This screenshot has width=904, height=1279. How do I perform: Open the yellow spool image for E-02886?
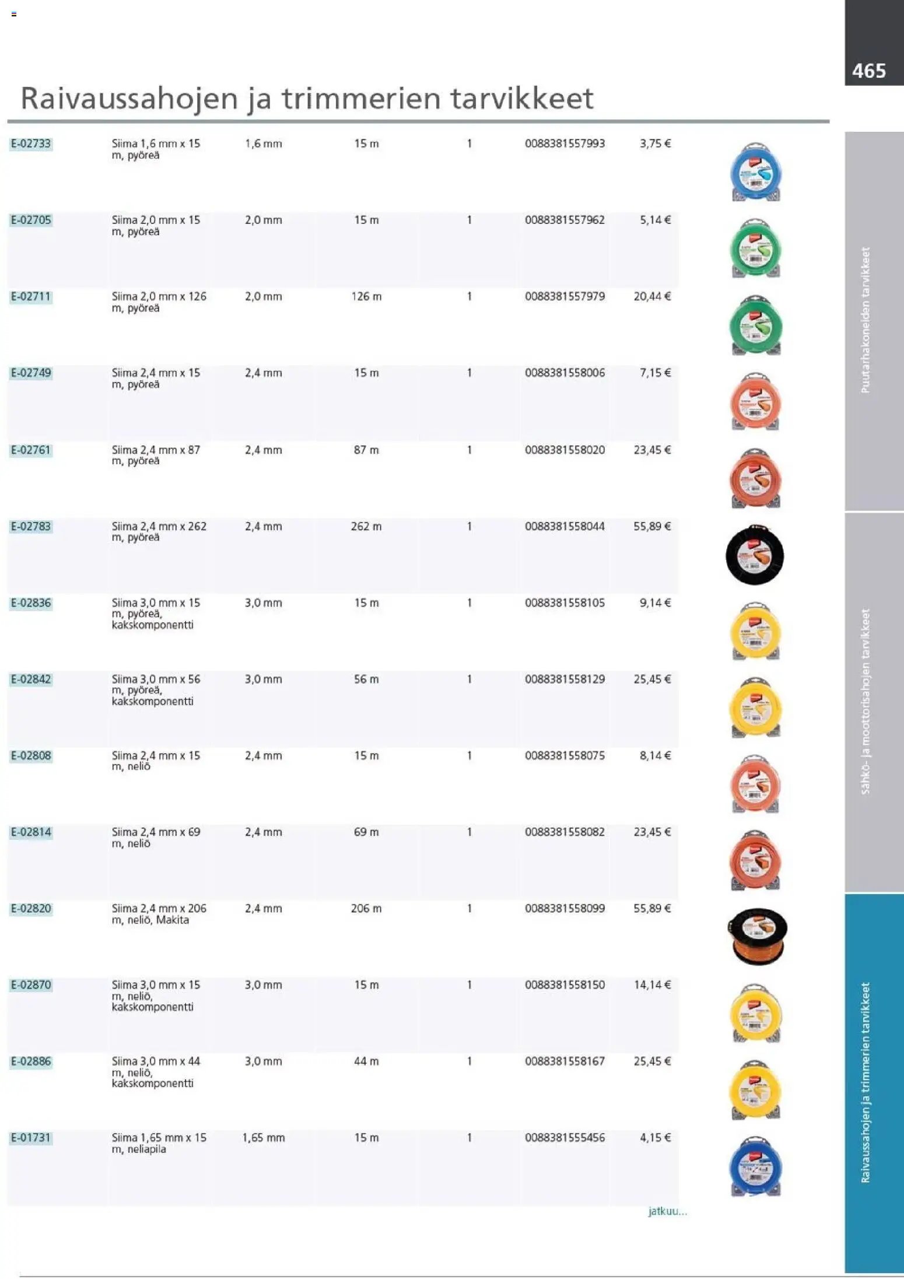pyautogui.click(x=755, y=1089)
